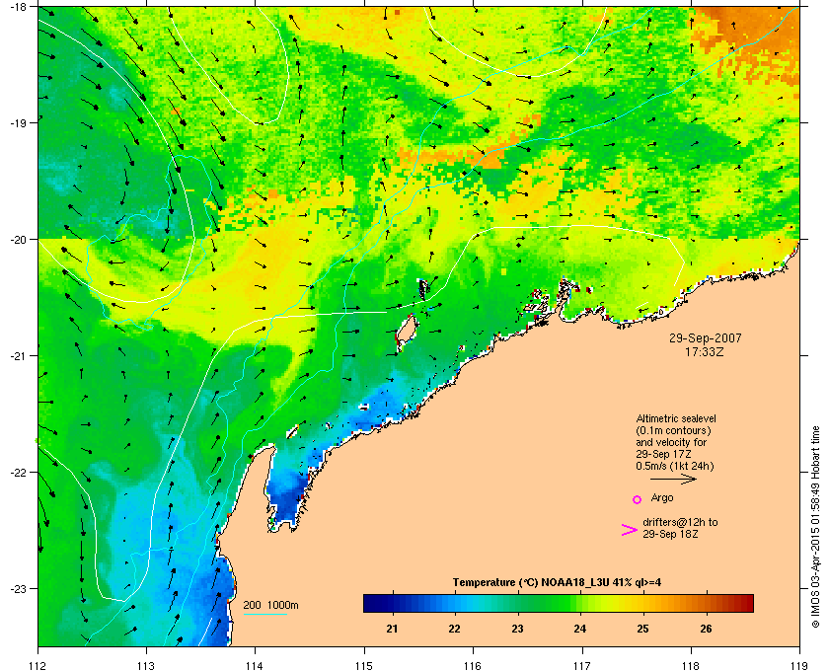
Task: Click the latitude axis label -19
Action: click(18, 122)
